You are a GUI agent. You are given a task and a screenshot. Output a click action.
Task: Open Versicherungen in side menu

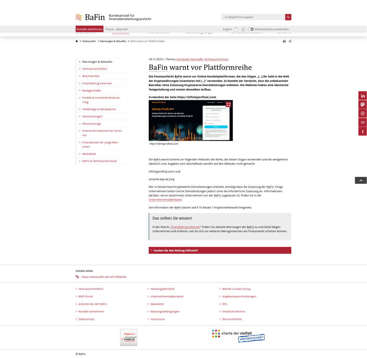92,116
